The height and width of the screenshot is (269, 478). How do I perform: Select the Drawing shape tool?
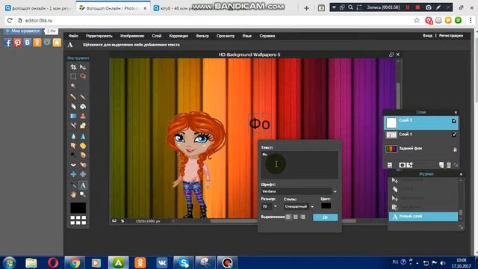pos(83,126)
